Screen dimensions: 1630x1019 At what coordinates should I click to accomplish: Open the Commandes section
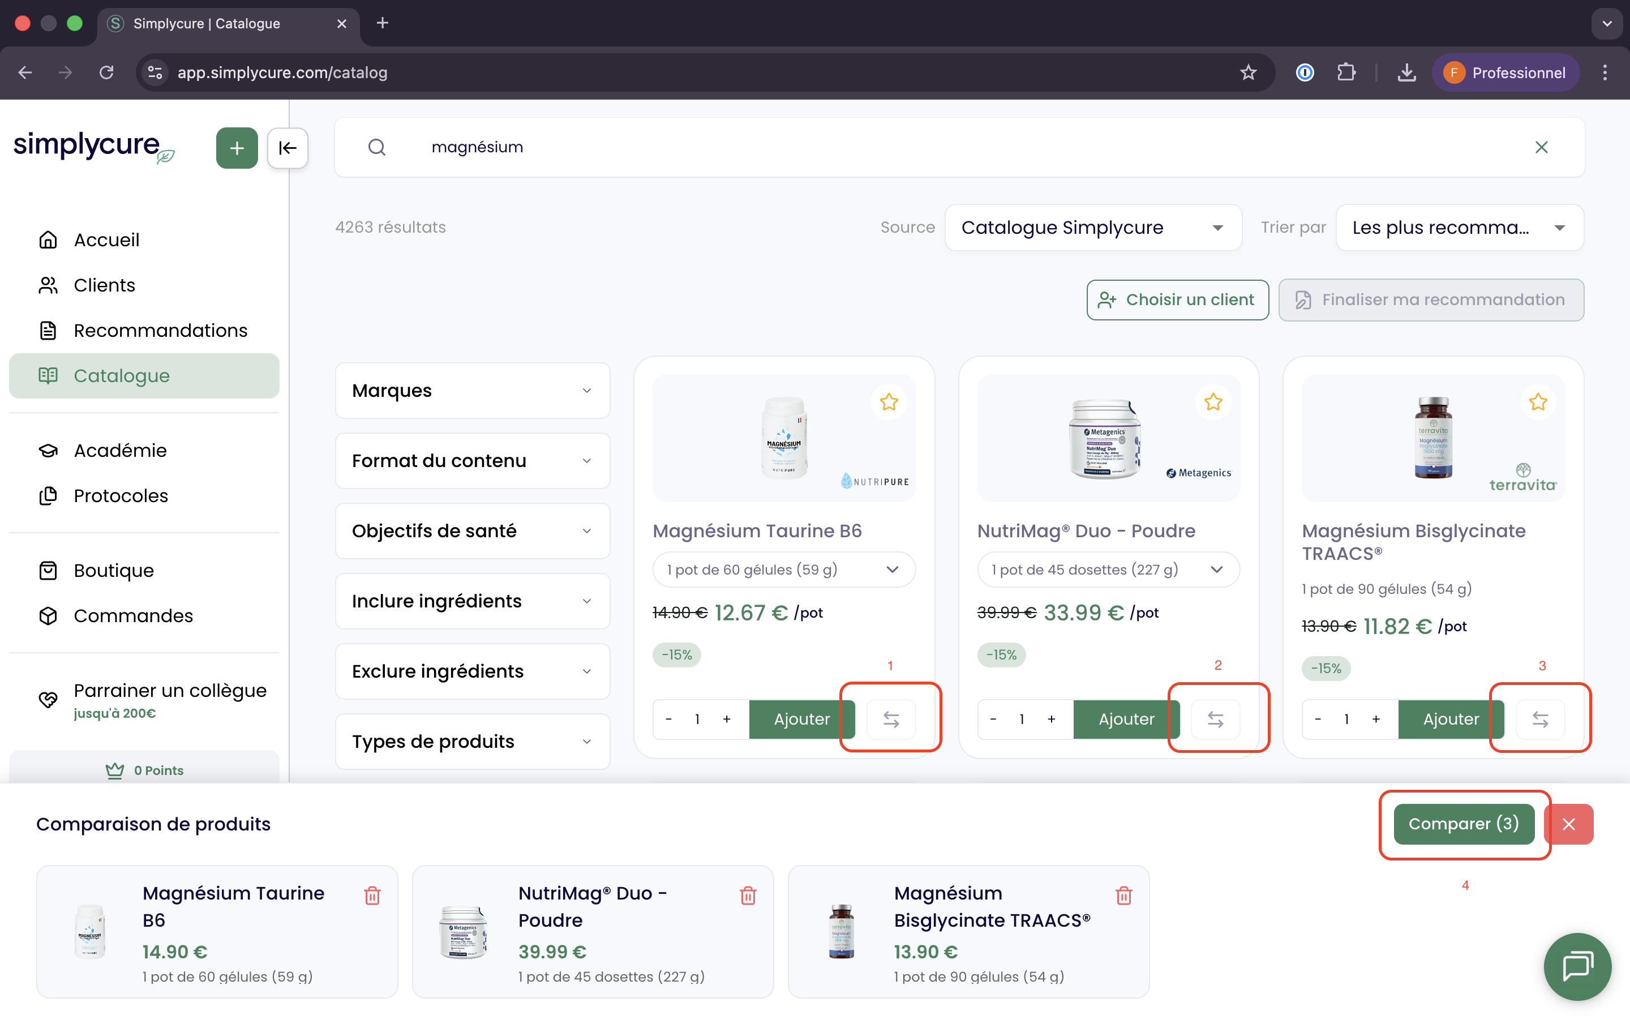coord(144,615)
